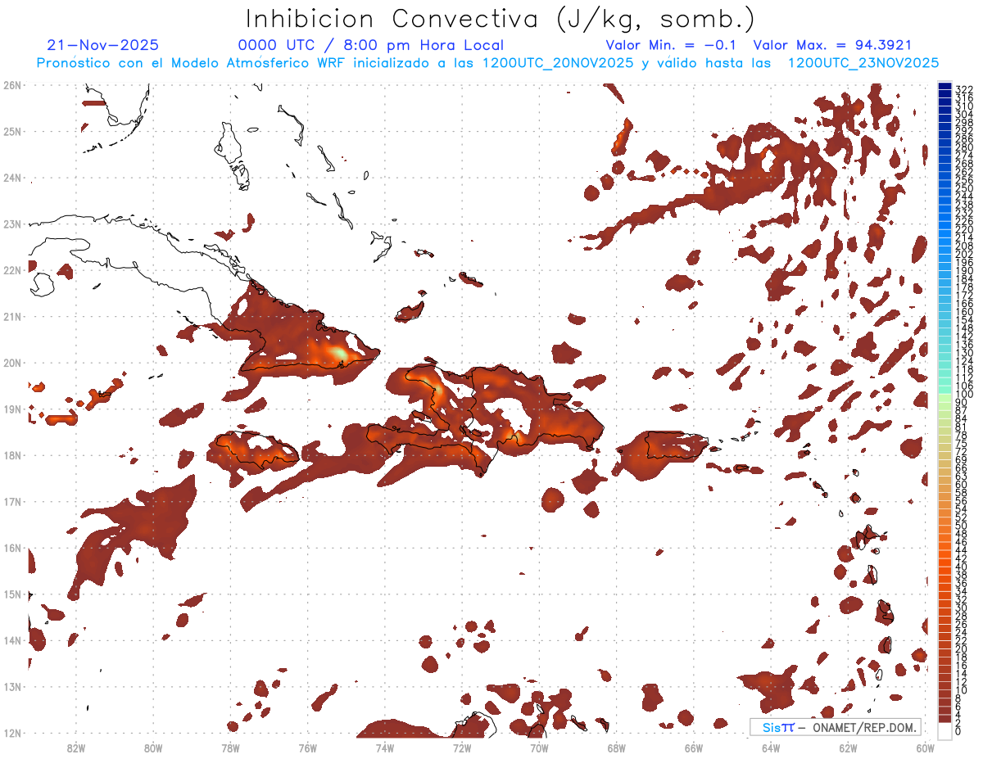Image resolution: width=983 pixels, height=759 pixels.
Task: Click the 19N latitude label
Action: coord(12,409)
